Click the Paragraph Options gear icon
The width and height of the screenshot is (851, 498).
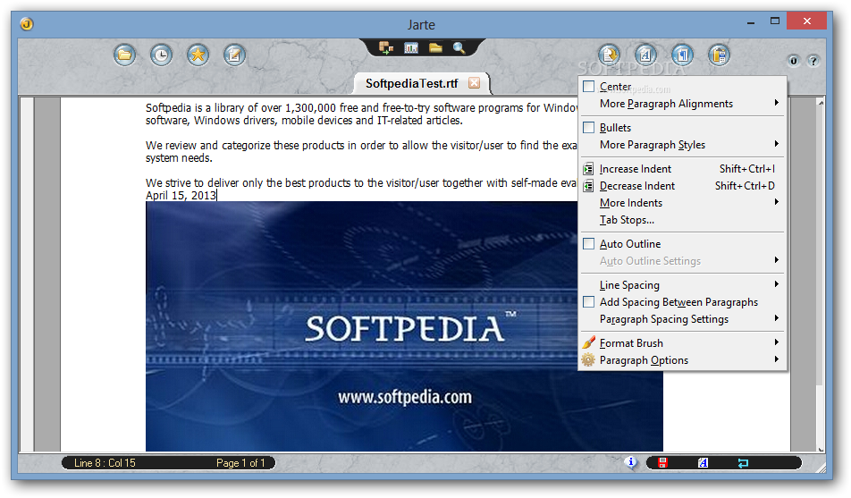588,360
